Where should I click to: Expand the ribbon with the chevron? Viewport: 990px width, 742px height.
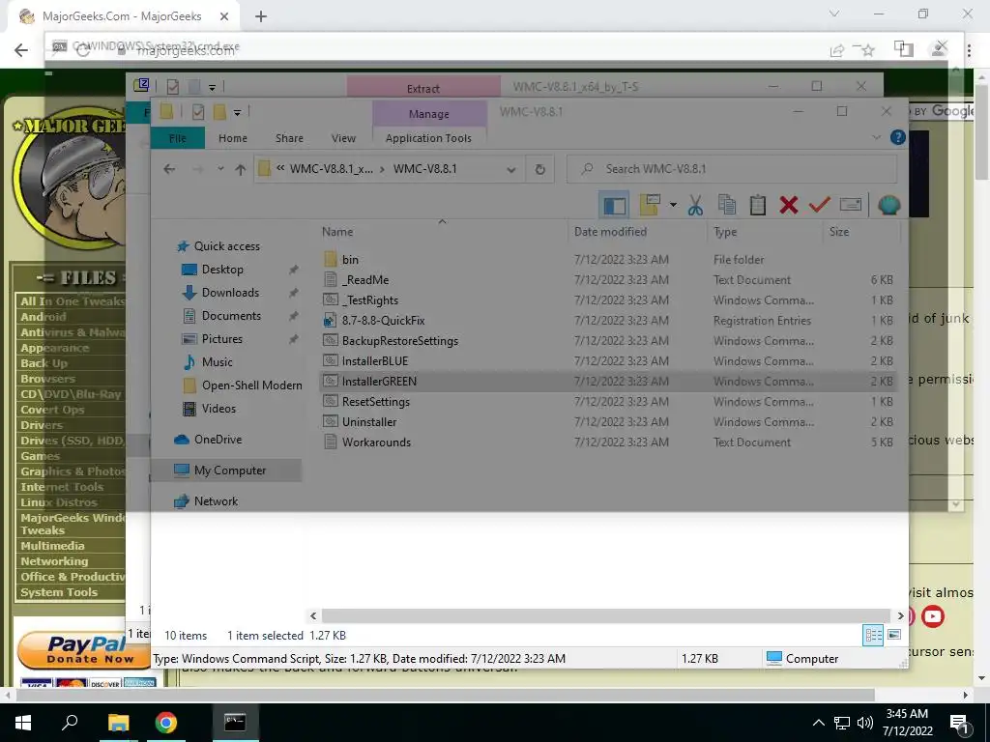[x=876, y=137]
